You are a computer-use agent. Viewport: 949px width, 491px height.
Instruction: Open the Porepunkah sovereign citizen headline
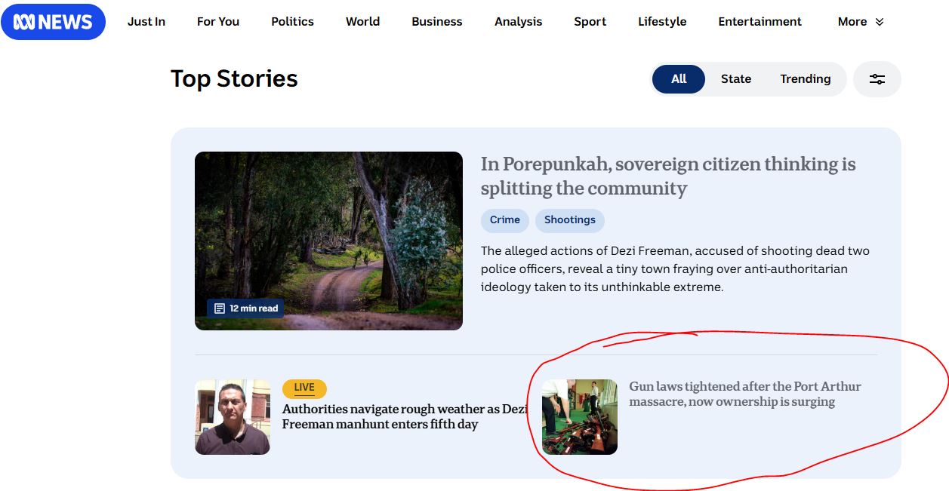coord(667,176)
